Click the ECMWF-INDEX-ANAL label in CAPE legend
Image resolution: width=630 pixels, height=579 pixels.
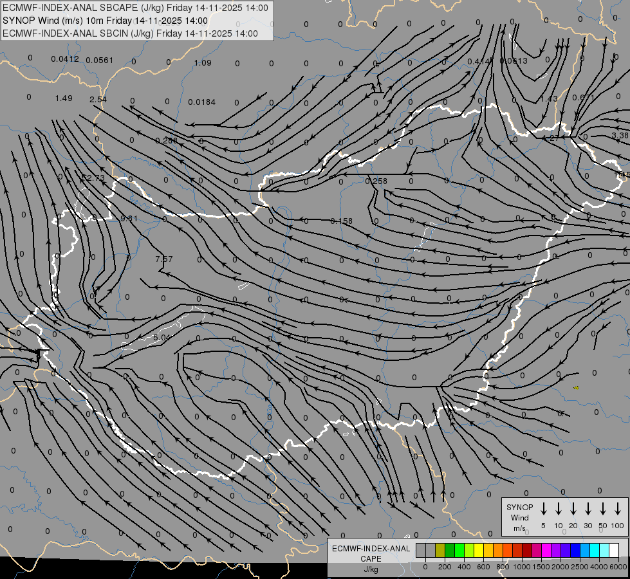point(371,549)
